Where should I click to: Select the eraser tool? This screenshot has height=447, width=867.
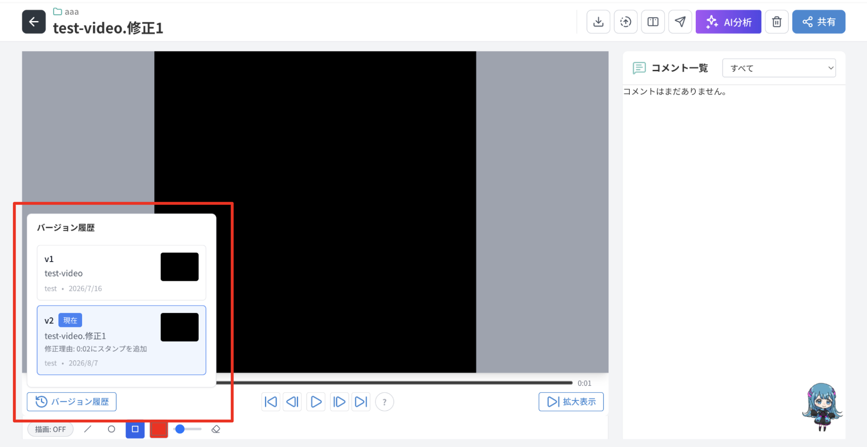(216, 429)
